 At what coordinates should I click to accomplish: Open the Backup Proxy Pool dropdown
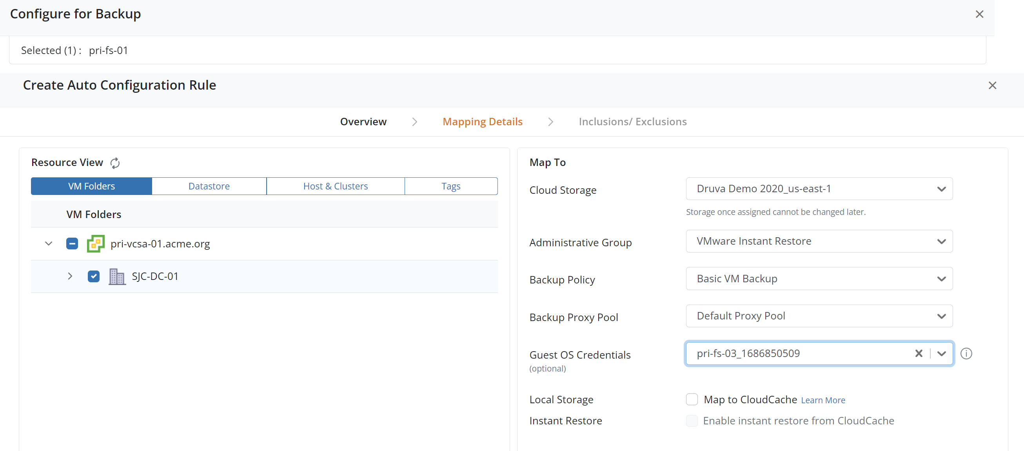(x=819, y=316)
